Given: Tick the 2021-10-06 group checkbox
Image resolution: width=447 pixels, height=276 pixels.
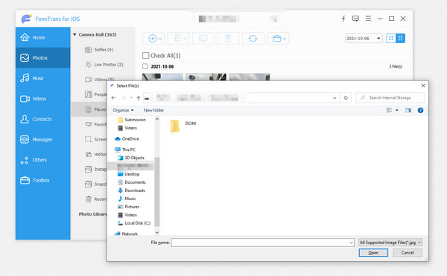Looking at the screenshot, I should coord(145,66).
